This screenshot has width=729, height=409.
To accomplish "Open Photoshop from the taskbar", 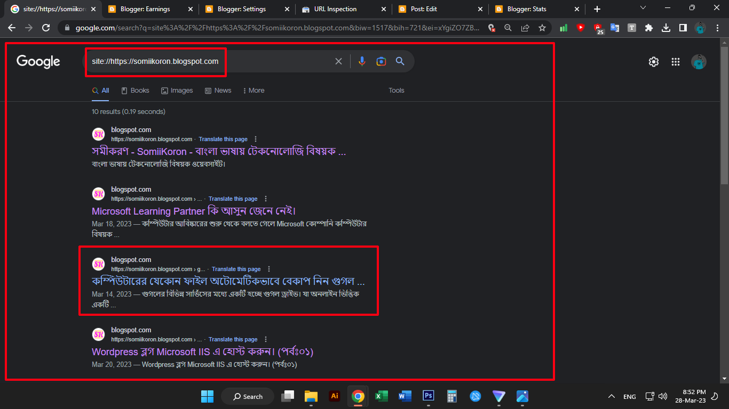I will coord(429,396).
